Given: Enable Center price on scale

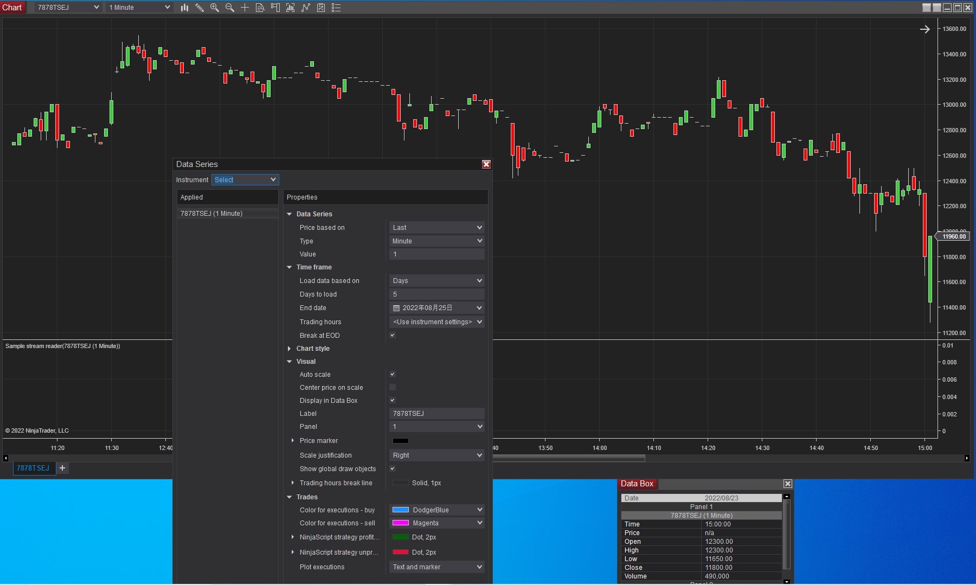Looking at the screenshot, I should (393, 387).
